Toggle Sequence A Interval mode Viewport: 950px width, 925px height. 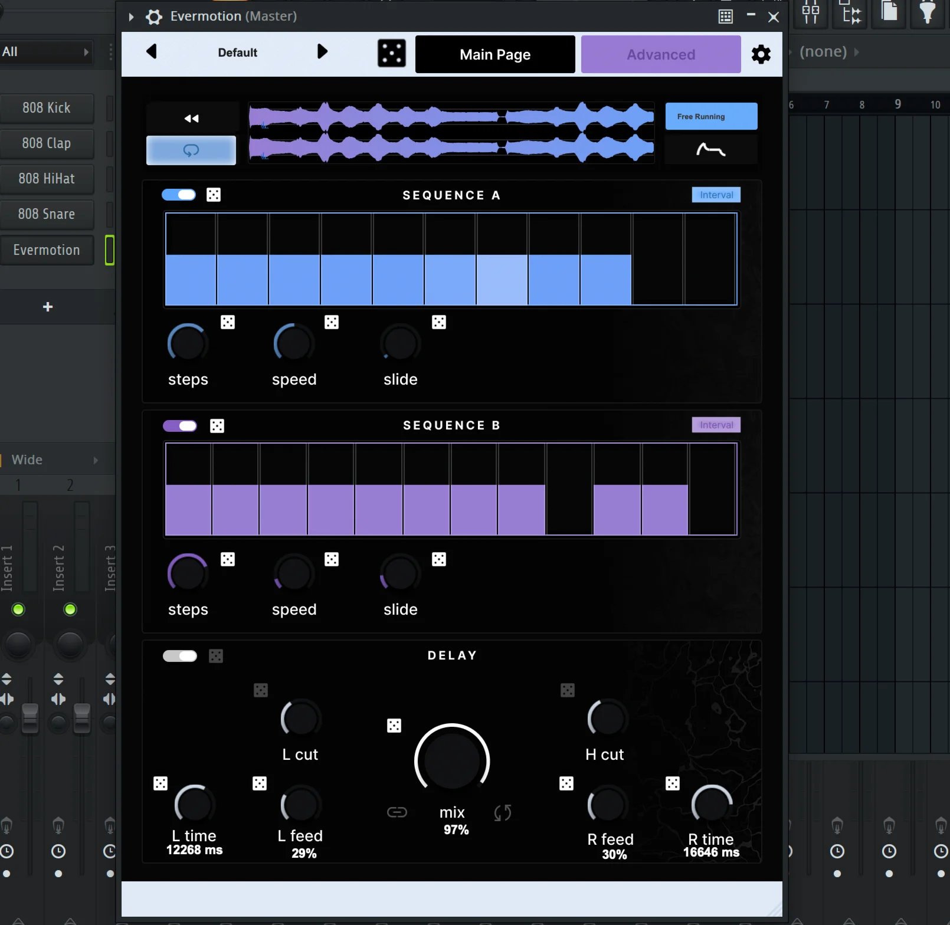pos(716,195)
